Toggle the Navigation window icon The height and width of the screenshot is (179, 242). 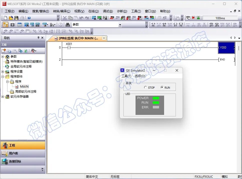6,25
